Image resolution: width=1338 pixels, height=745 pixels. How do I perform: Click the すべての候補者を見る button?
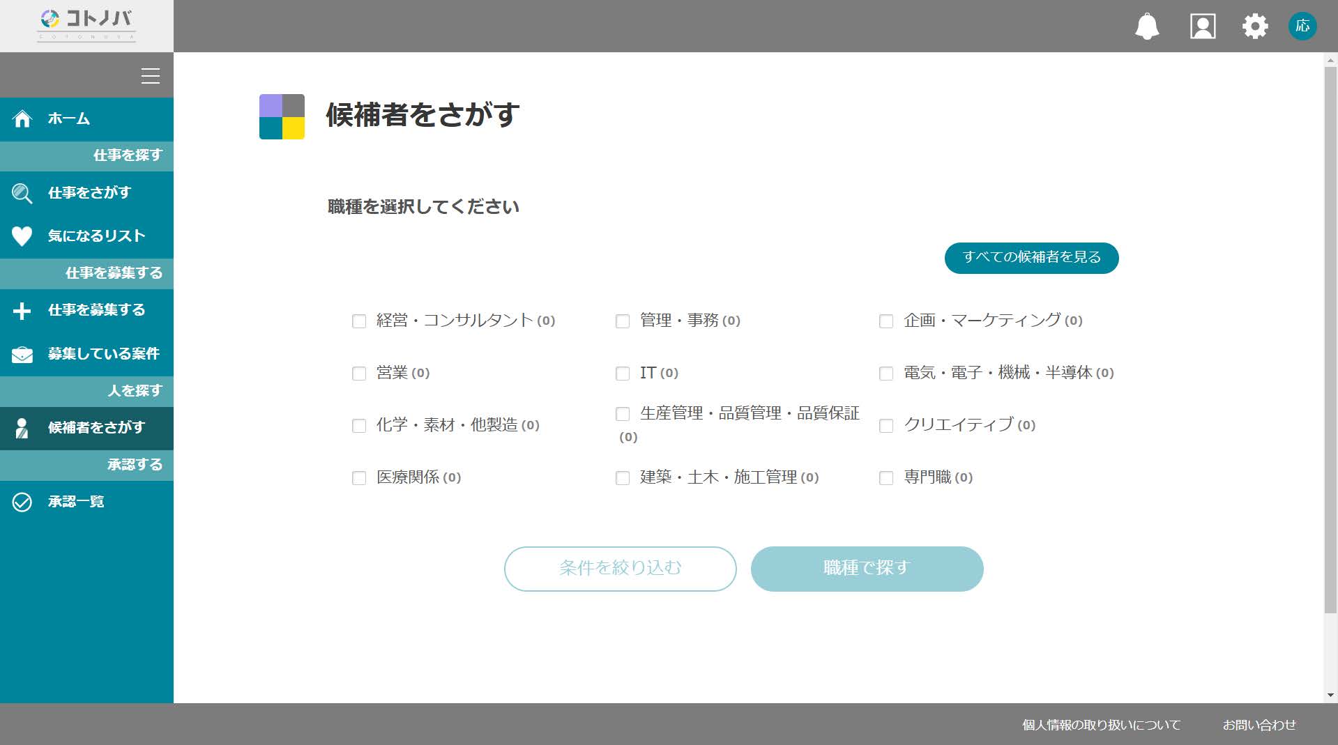point(1031,258)
